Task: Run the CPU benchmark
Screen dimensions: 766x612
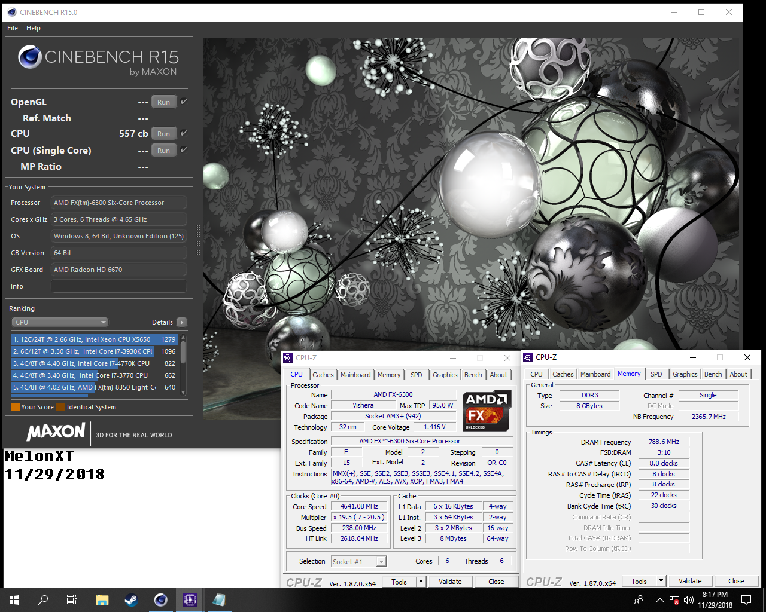Action: (164, 134)
